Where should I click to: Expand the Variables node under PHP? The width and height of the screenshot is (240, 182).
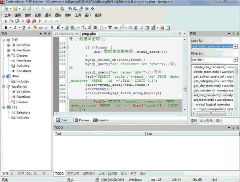click(8, 45)
